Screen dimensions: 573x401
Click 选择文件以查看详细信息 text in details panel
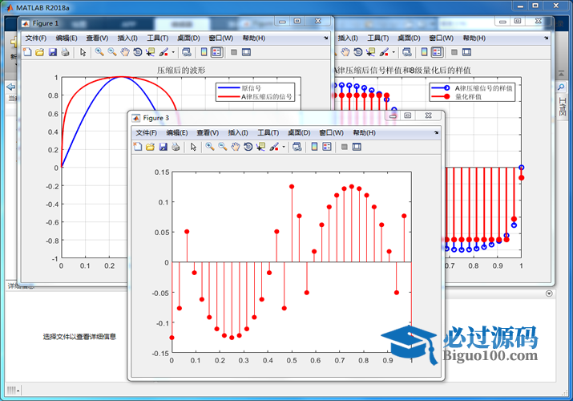pos(79,337)
